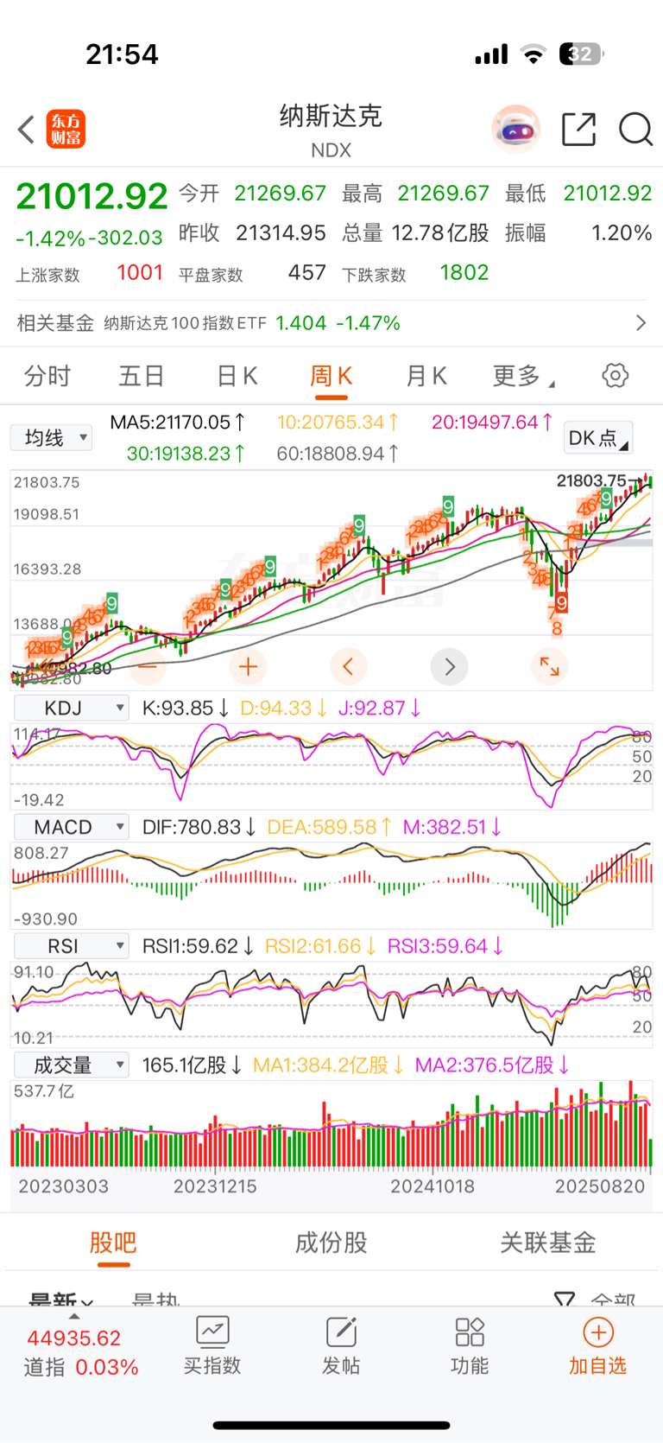Open the RSI indicator dropdown
Image resolution: width=663 pixels, height=1443 pixels.
click(72, 947)
